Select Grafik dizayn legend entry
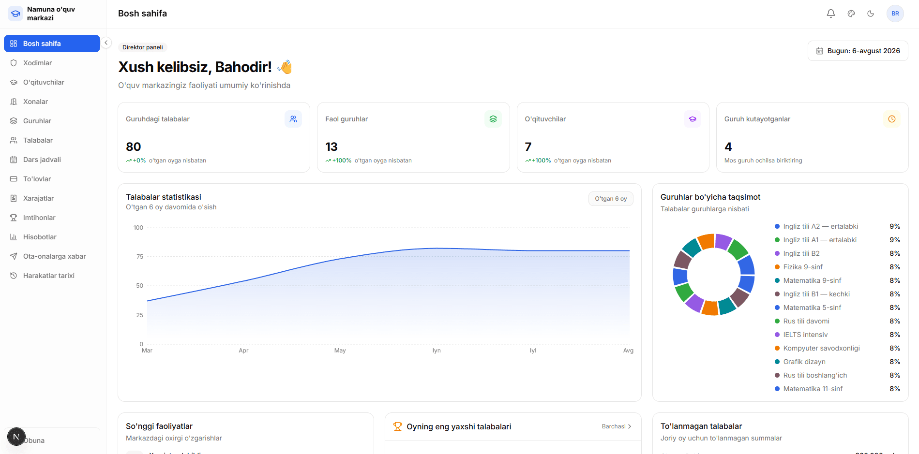Image resolution: width=919 pixels, height=454 pixels. 837,362
